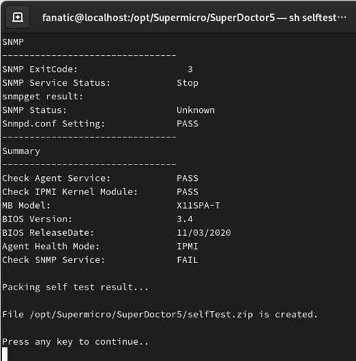
Task: Click the Packing self test result line
Action: (x=75, y=288)
